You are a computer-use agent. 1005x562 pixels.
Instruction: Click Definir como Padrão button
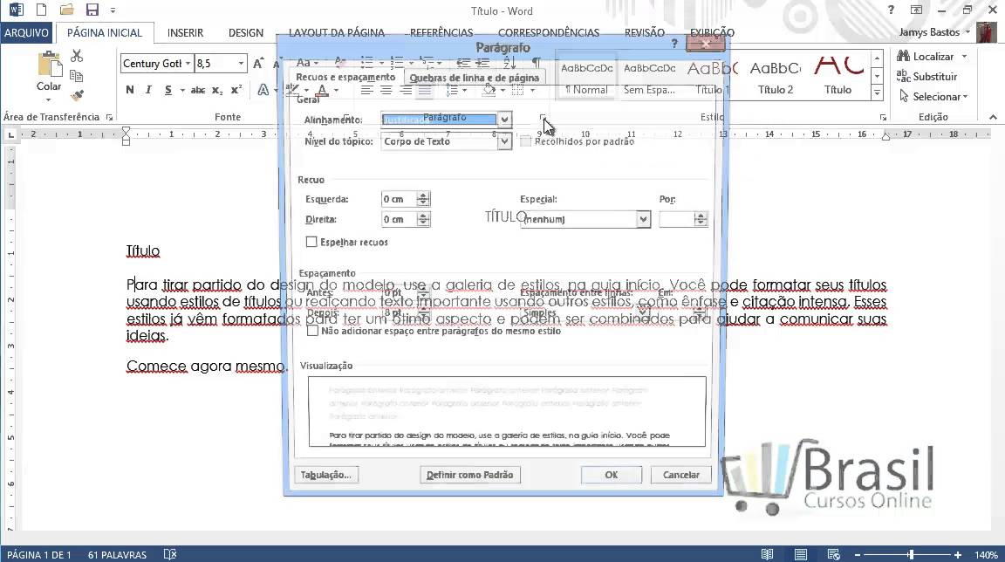point(470,475)
